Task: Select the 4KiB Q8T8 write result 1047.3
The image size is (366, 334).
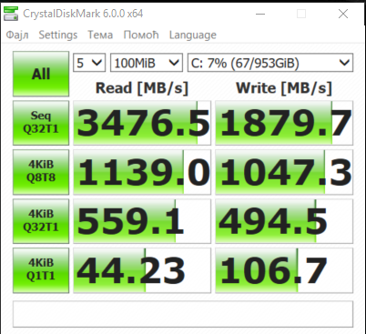Action: (x=284, y=172)
